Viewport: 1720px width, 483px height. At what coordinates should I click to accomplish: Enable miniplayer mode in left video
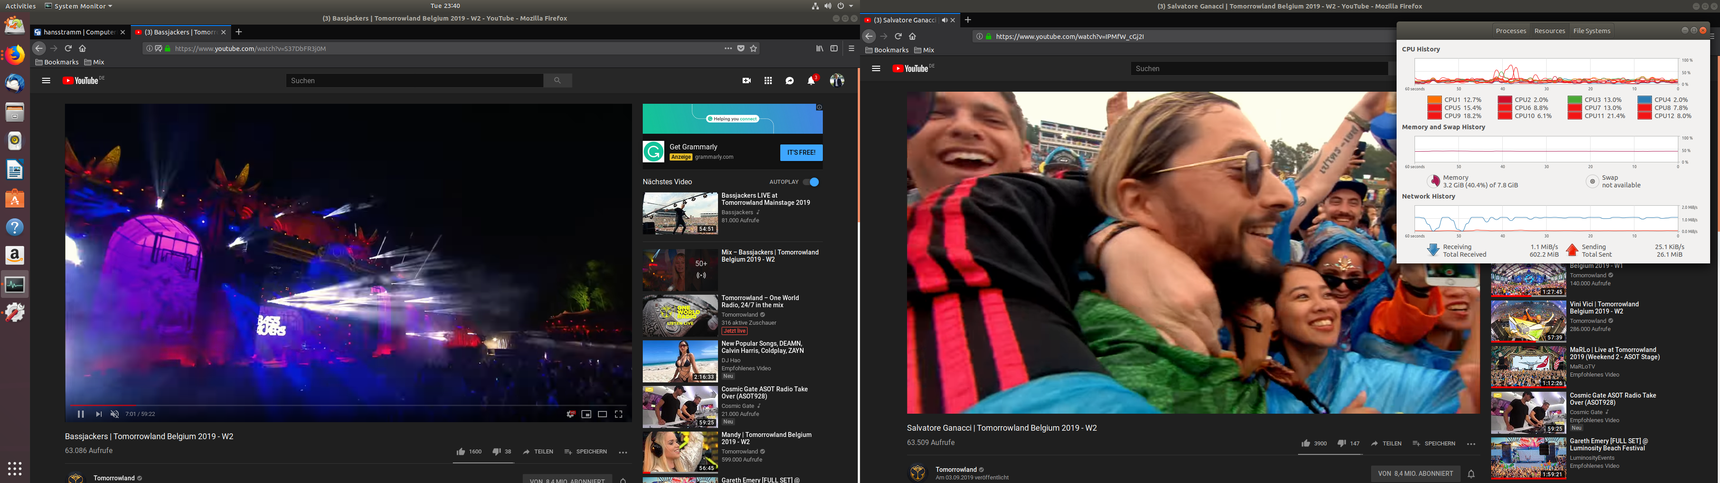586,414
